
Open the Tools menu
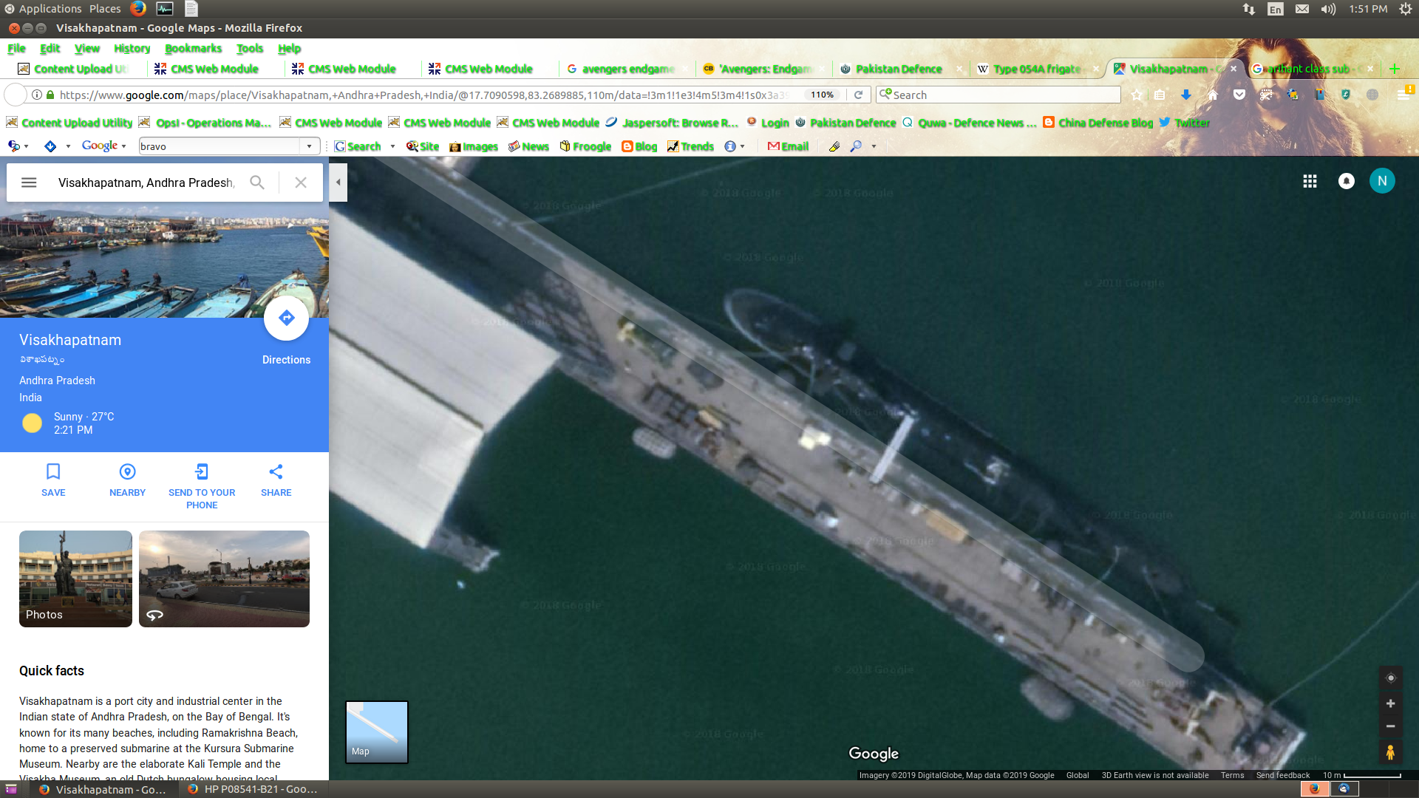point(249,48)
